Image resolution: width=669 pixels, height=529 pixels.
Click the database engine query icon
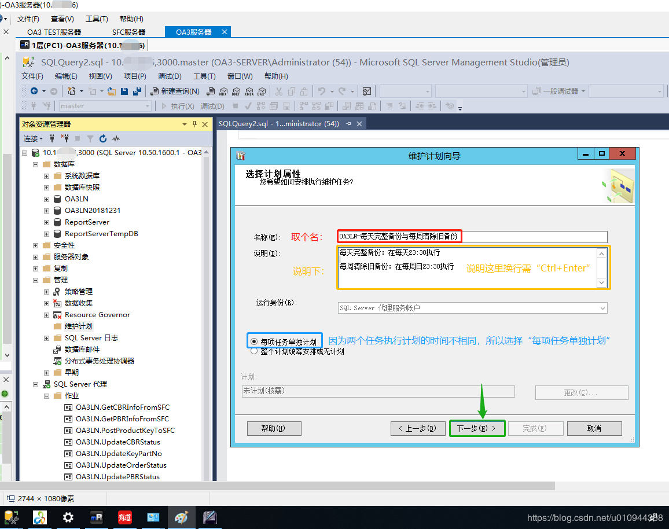(x=210, y=91)
